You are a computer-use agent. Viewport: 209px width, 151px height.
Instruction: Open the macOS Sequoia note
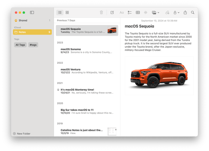click(x=87, y=31)
